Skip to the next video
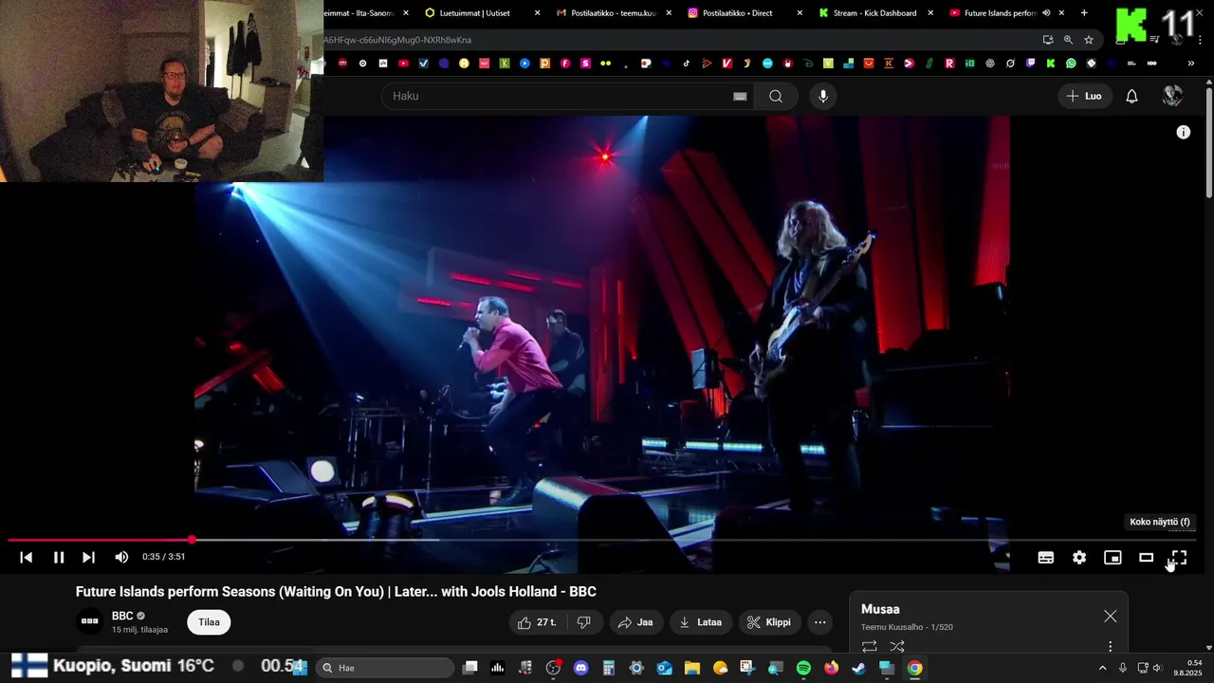This screenshot has height=683, width=1214. tap(88, 558)
